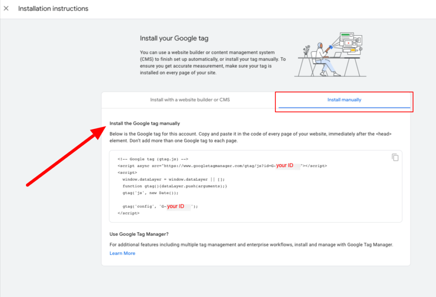Click the Google tag comment line in code
The height and width of the screenshot is (297, 436).
[153, 159]
